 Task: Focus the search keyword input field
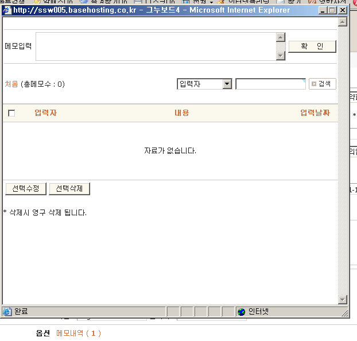[270, 84]
